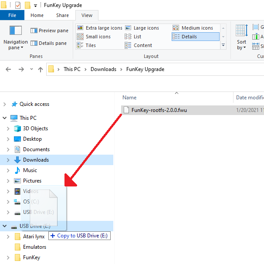Switch to the Share ribbon tab
Viewport: 264px width, 264px height.
[x=62, y=15]
